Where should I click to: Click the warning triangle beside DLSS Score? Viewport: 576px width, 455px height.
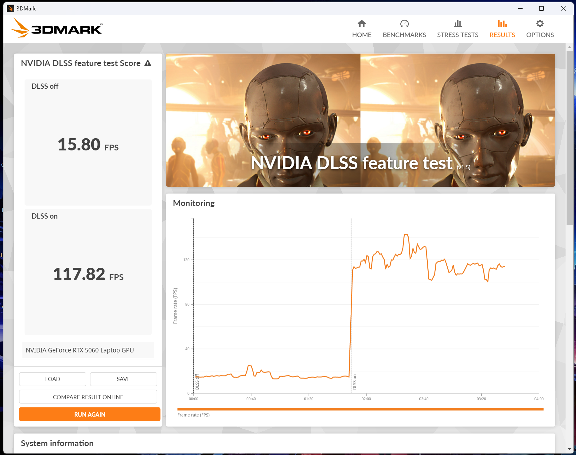[148, 63]
